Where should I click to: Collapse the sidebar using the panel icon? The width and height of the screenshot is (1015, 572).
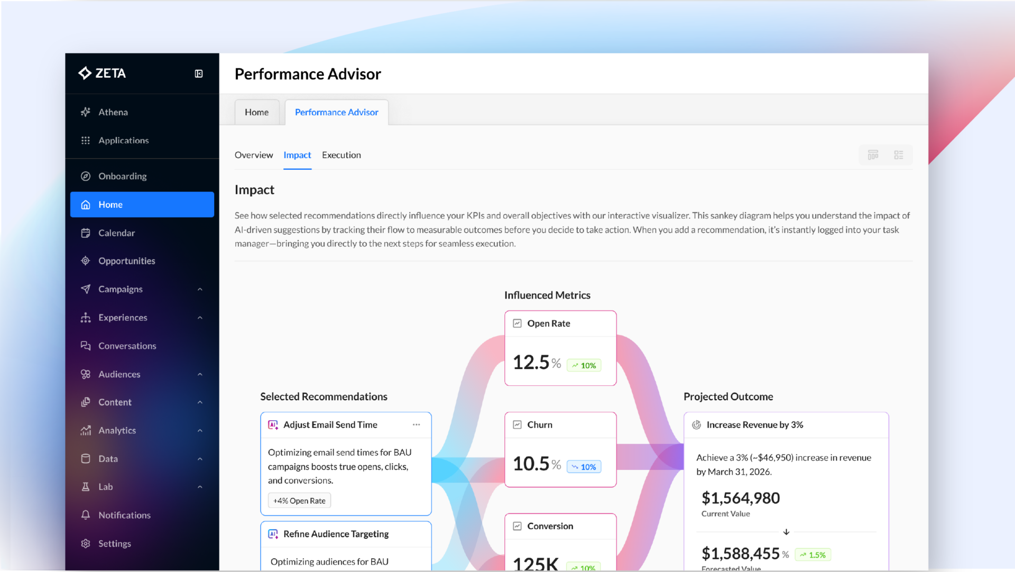coord(198,73)
